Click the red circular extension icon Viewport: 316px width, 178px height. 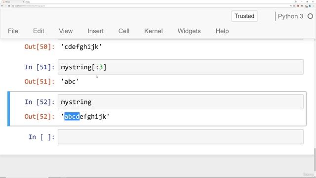coord(298,6)
